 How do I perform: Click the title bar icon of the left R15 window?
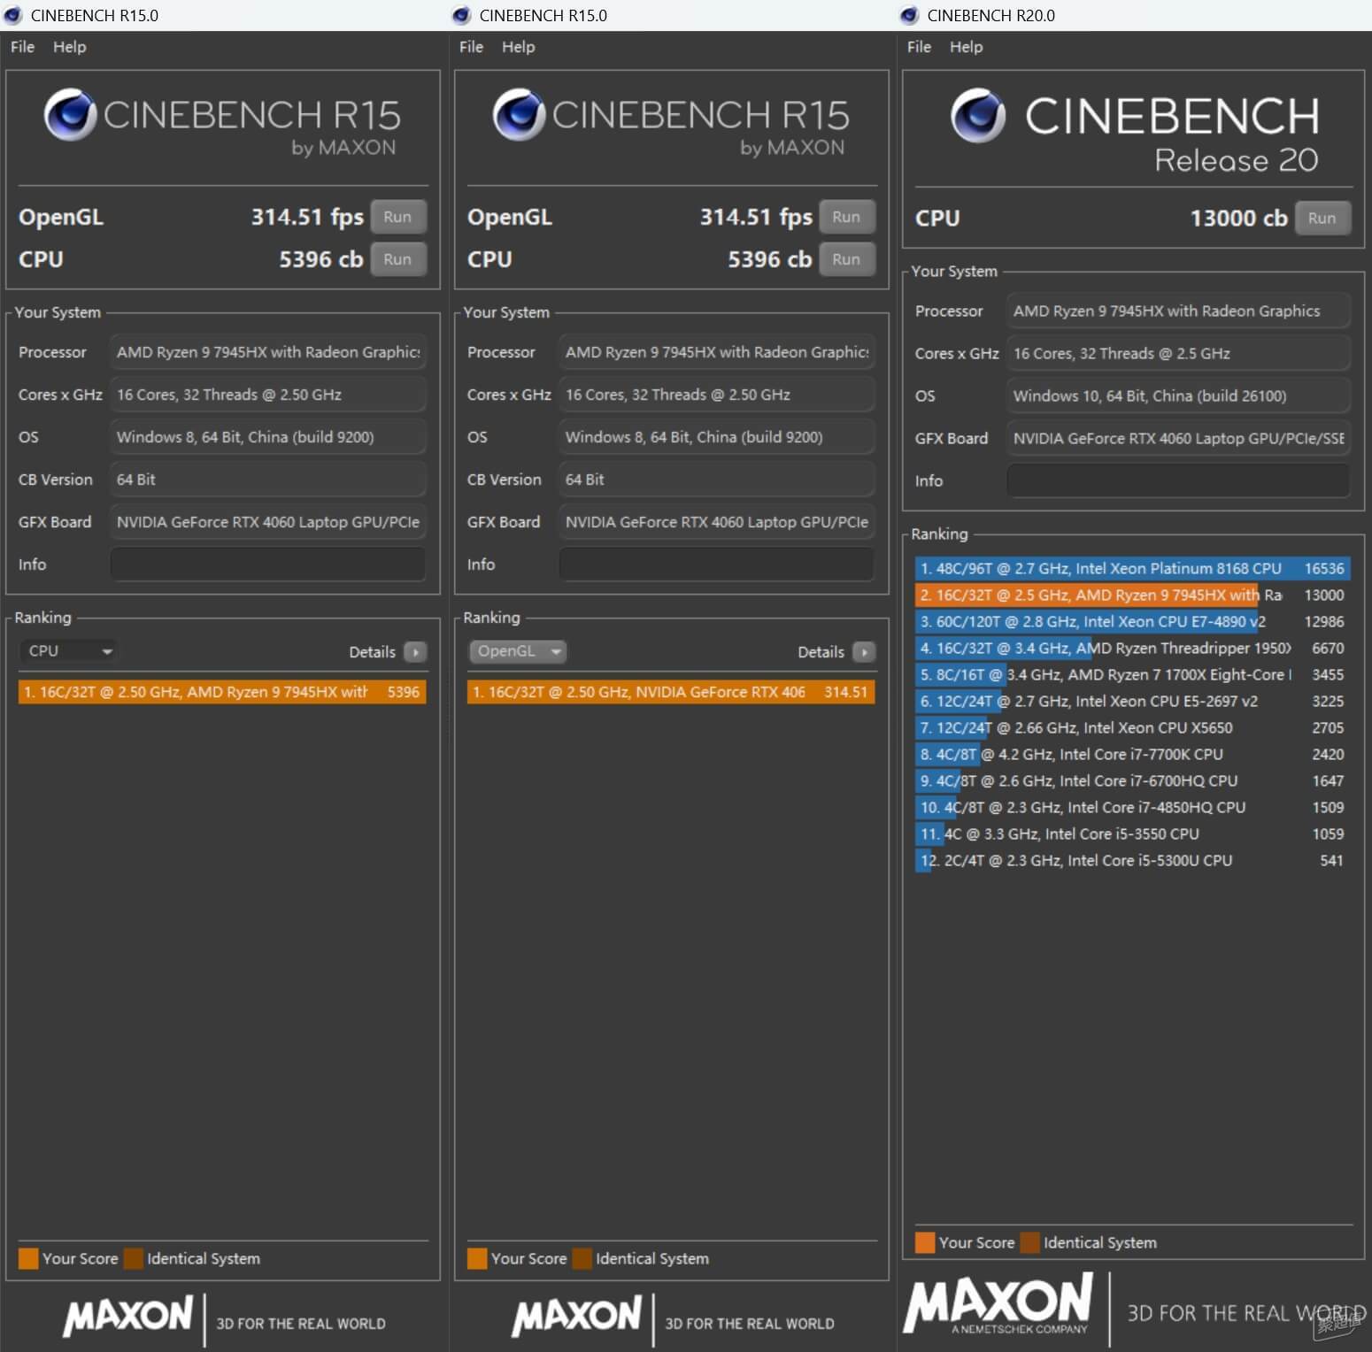(12, 15)
